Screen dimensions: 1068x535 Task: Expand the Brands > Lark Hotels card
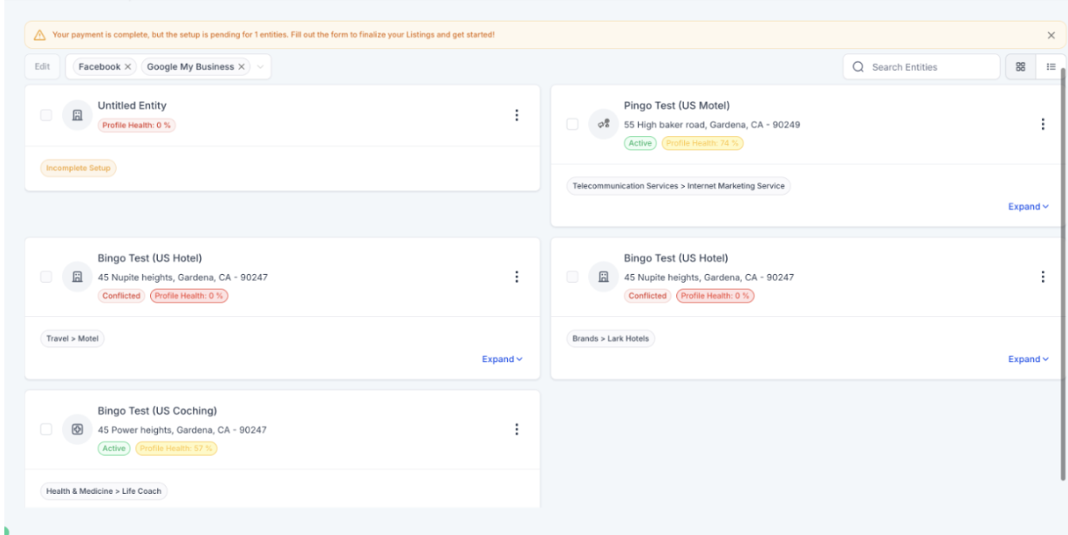point(1028,360)
